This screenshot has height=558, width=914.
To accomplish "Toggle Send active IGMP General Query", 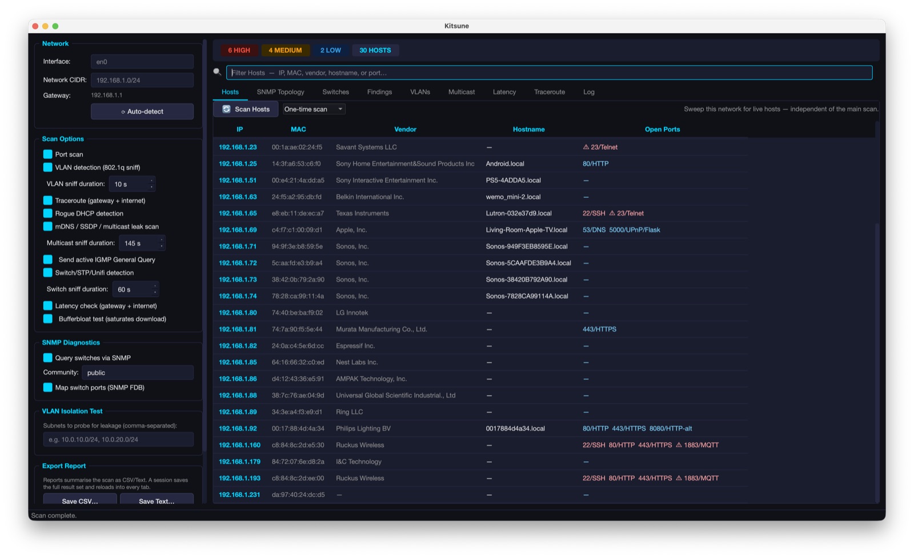I will click(48, 260).
